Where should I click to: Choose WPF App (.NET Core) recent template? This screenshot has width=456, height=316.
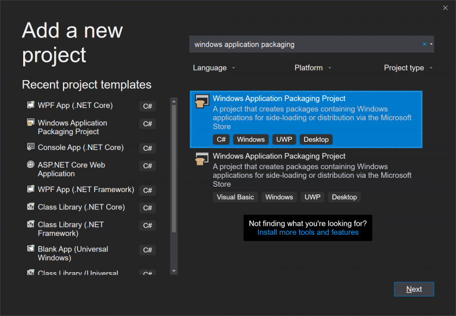pyautogui.click(x=91, y=106)
